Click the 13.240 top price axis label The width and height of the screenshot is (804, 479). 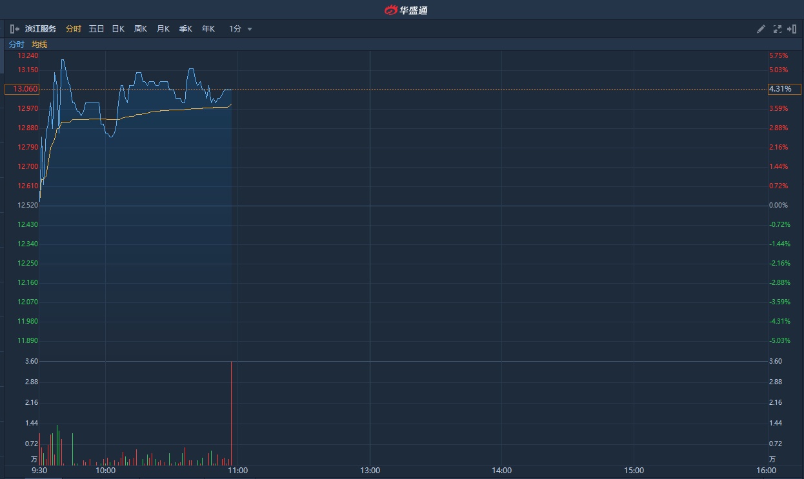(x=28, y=56)
